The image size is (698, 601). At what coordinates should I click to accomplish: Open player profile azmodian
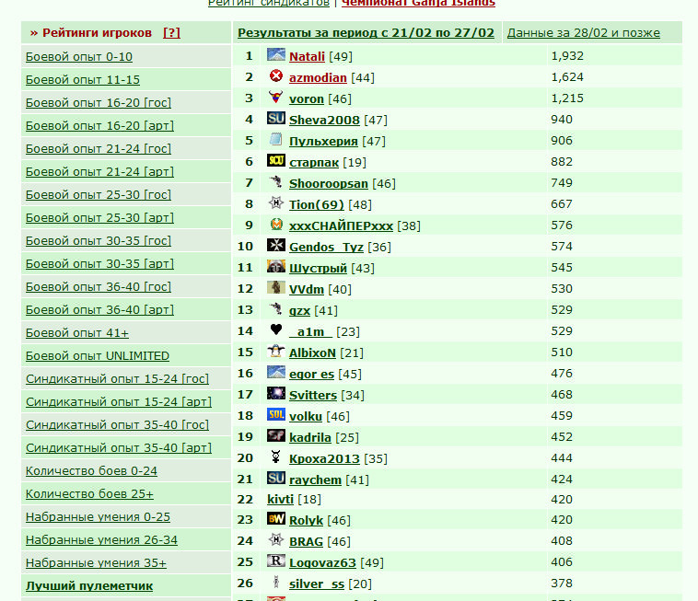tap(318, 78)
